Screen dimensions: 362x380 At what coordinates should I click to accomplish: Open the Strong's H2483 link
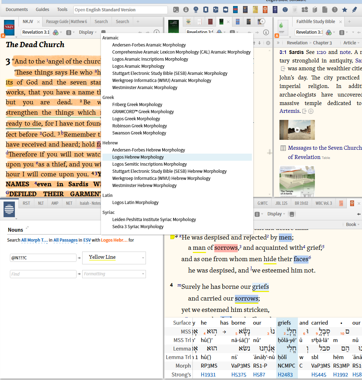click(286, 374)
